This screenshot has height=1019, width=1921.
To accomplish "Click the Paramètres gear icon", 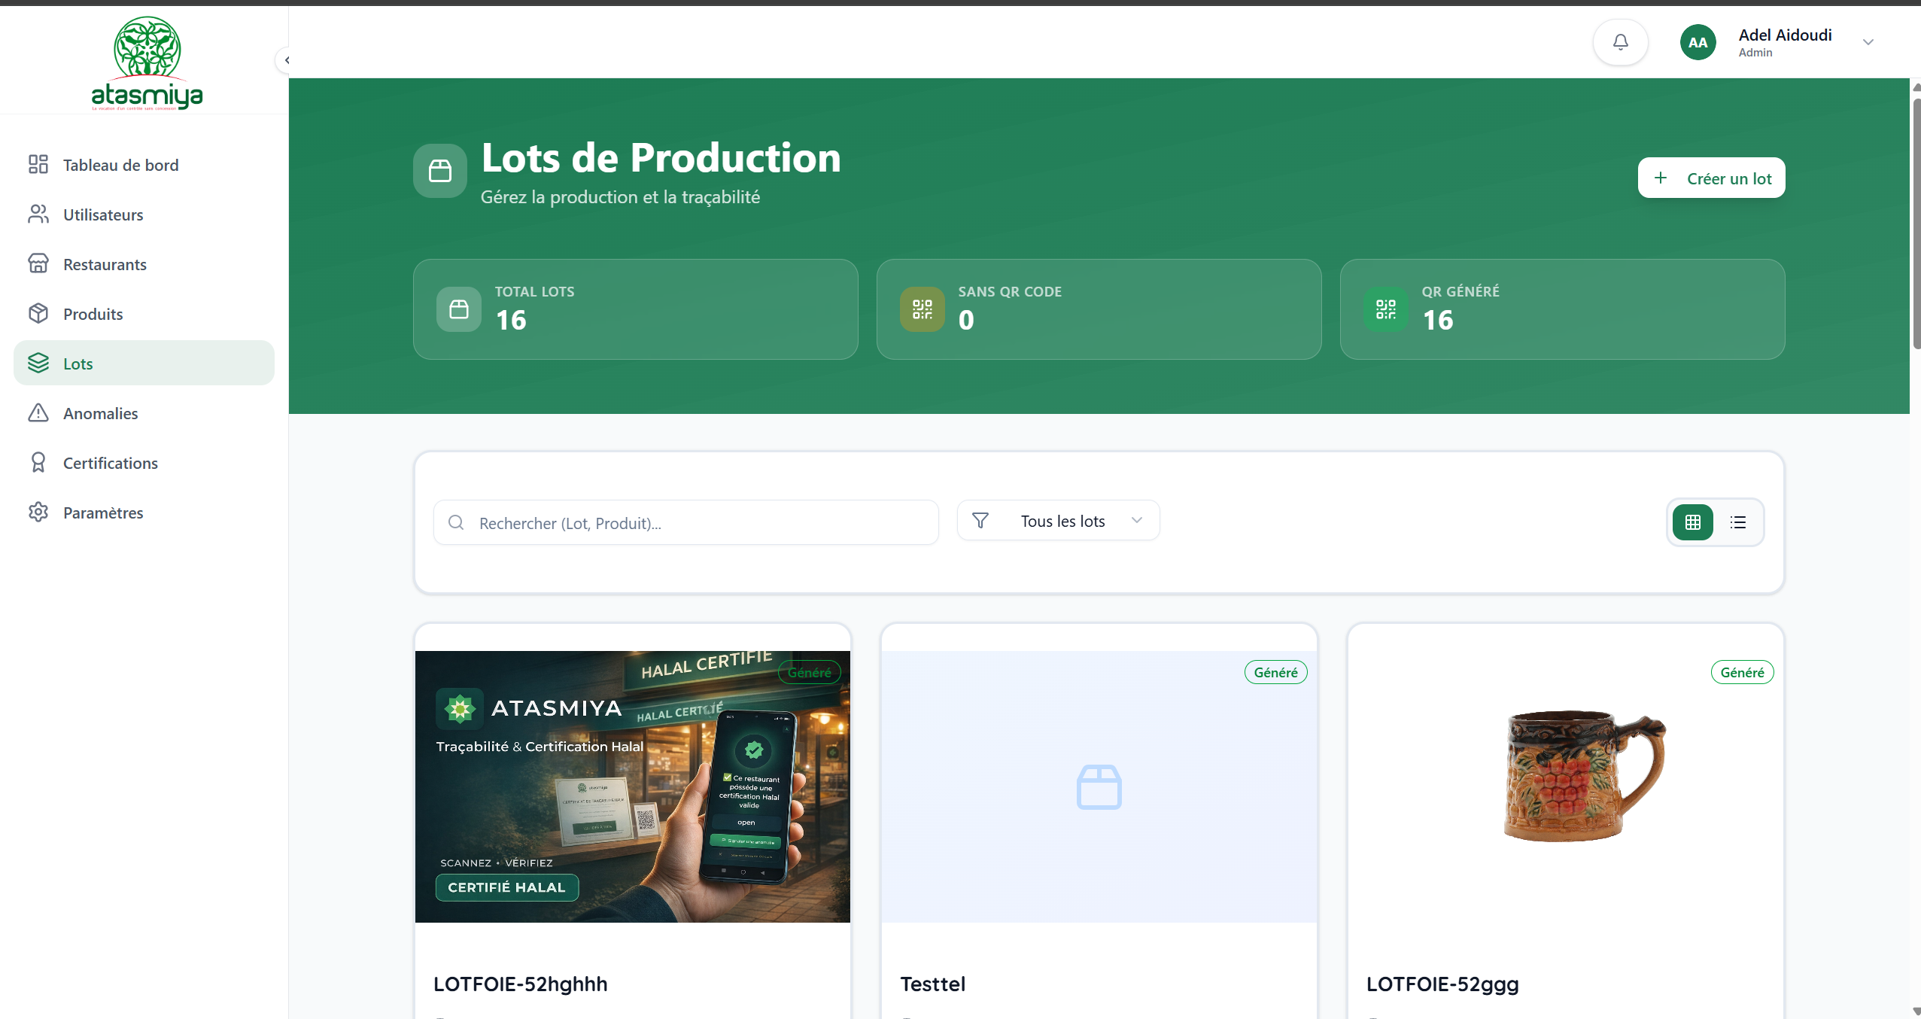I will click(x=38, y=513).
